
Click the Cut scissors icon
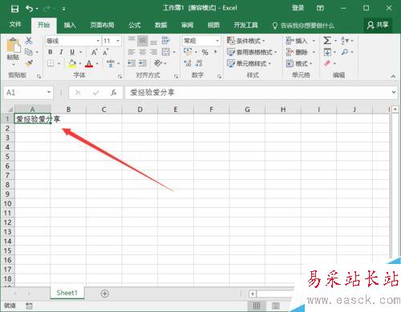(29, 41)
